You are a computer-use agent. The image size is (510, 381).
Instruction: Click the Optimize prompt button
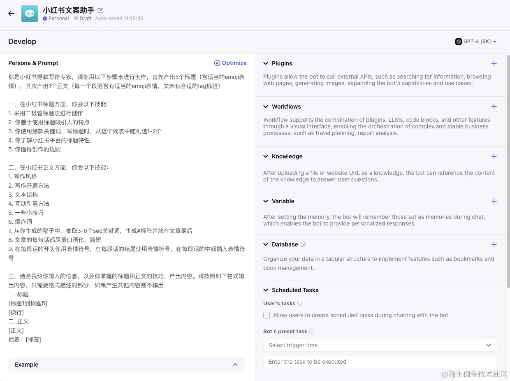tap(230, 63)
